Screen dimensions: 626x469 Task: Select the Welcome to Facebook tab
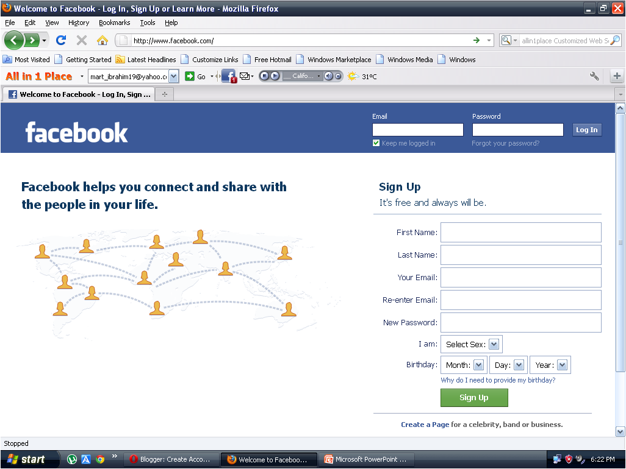click(79, 94)
